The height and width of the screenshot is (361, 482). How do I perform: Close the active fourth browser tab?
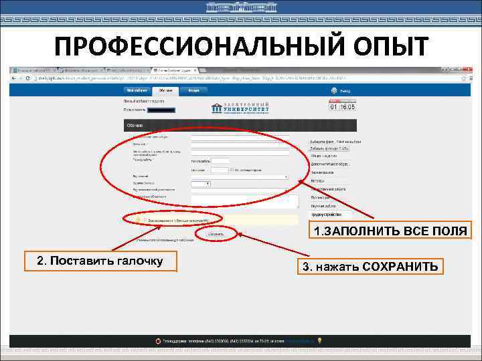coord(195,70)
